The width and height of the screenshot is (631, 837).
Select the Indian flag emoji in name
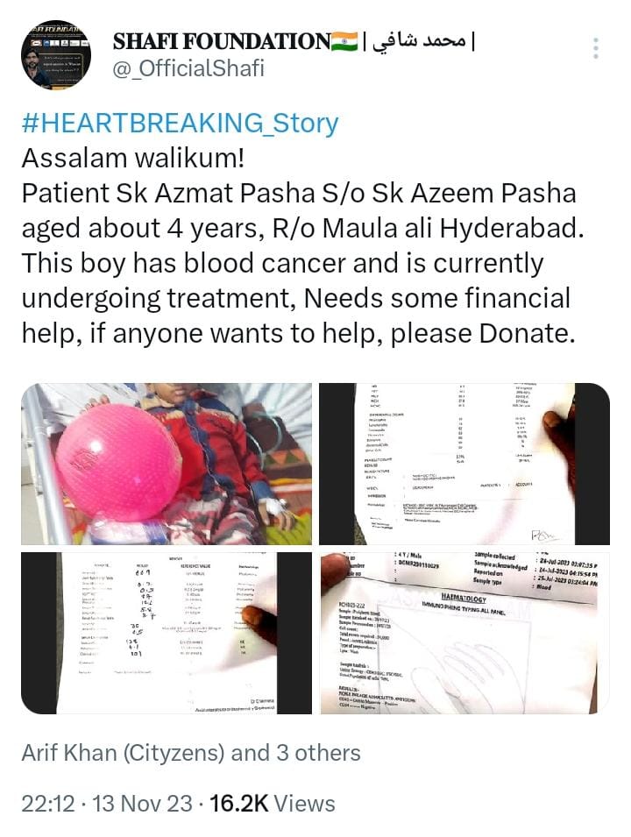[x=344, y=41]
